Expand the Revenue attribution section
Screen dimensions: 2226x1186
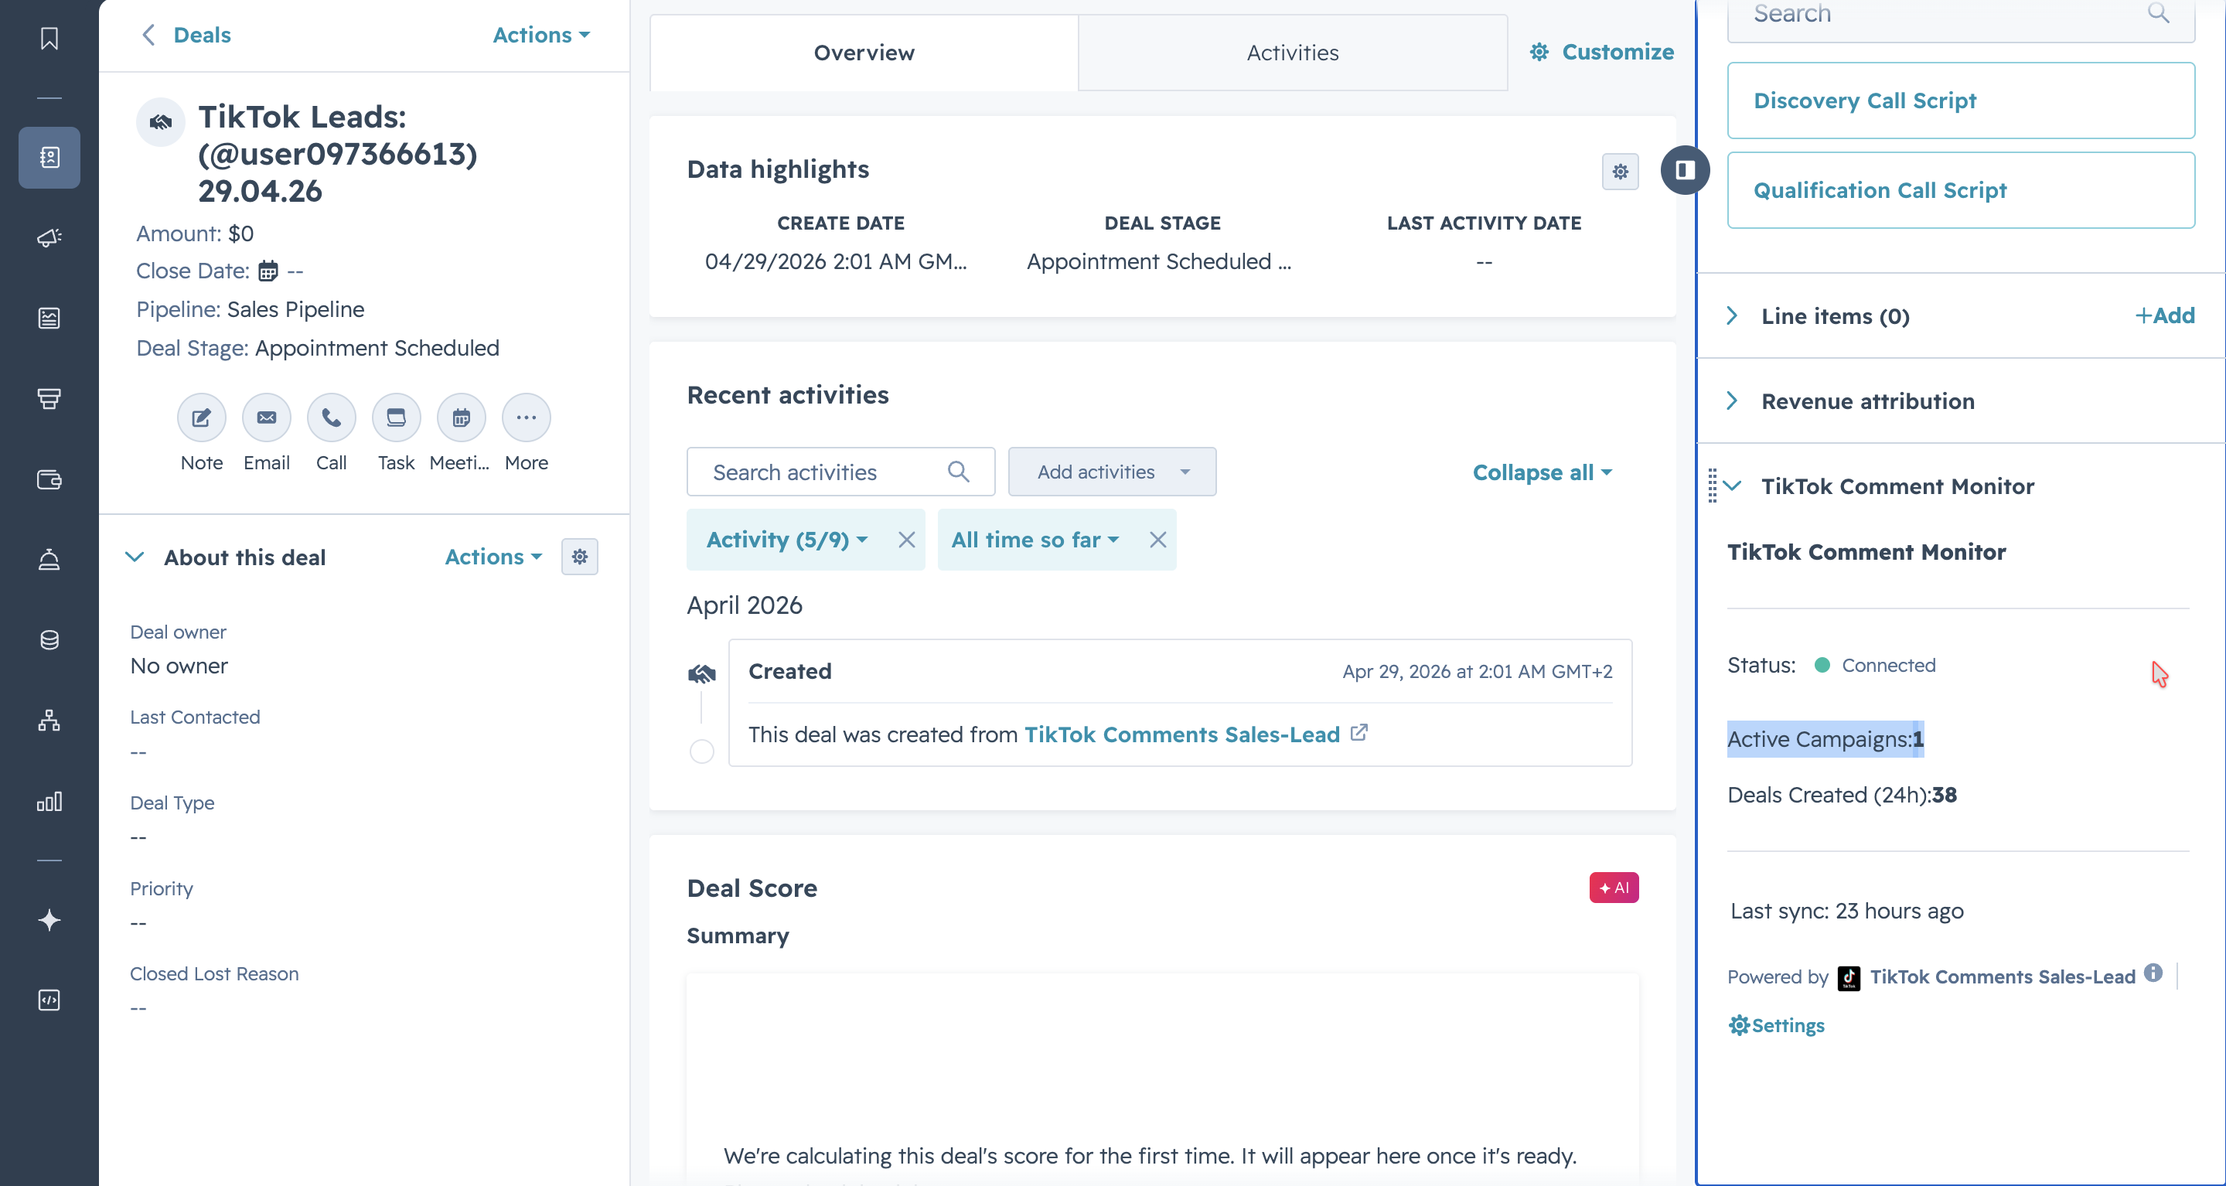(x=1732, y=400)
